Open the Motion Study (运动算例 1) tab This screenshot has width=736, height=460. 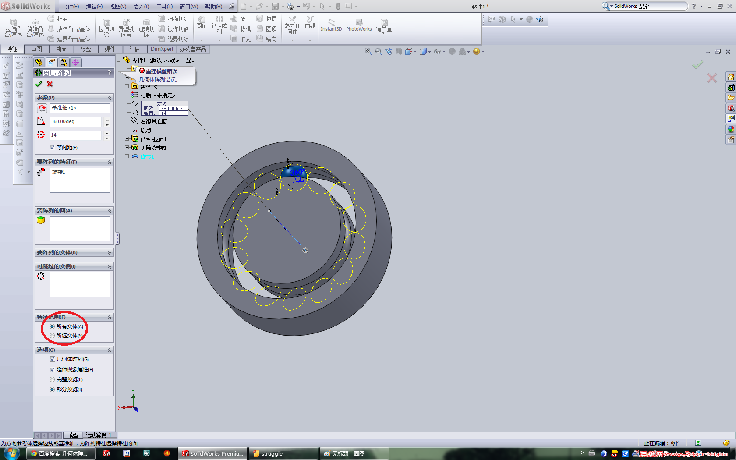point(99,435)
